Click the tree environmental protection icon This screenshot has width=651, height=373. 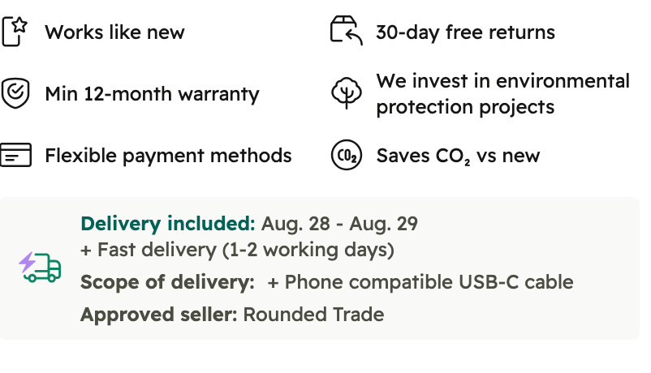tap(347, 93)
